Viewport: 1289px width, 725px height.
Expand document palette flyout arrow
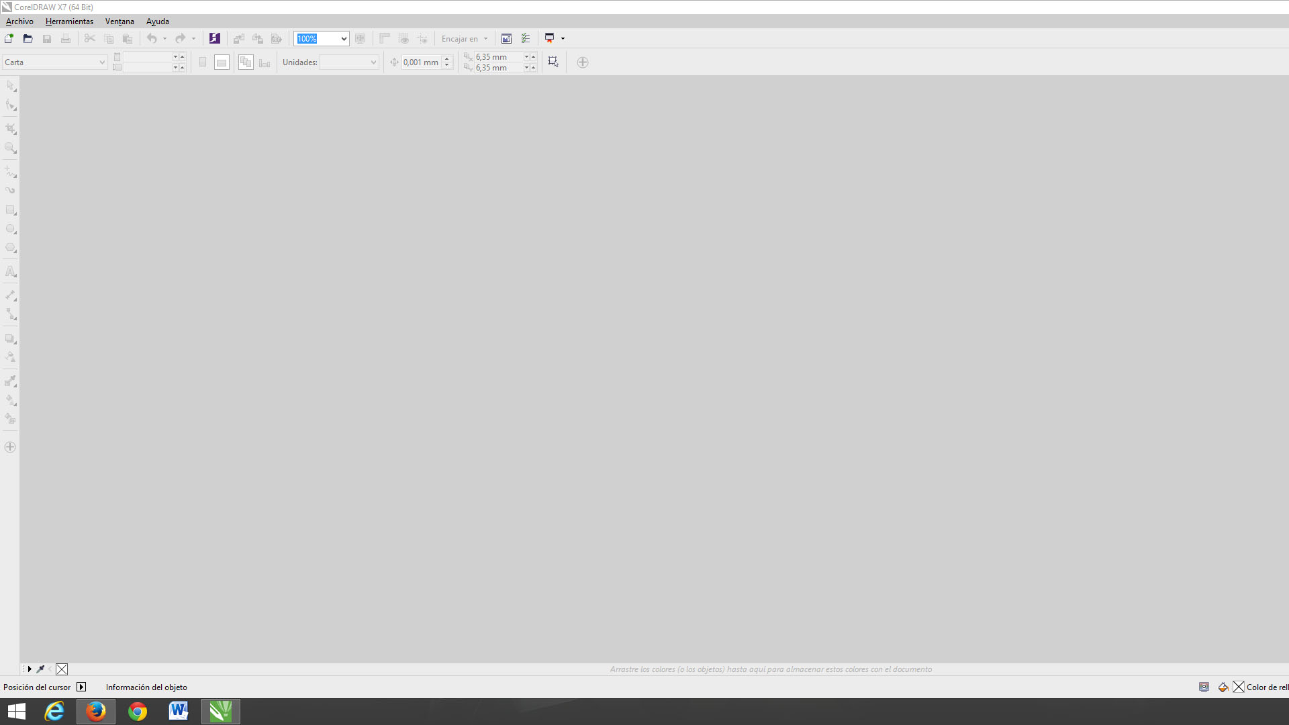30,669
